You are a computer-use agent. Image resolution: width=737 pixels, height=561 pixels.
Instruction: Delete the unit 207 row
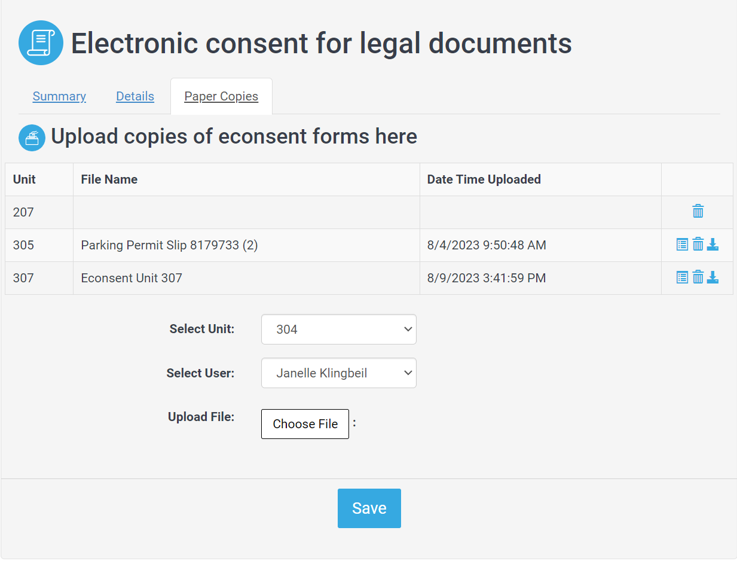698,212
